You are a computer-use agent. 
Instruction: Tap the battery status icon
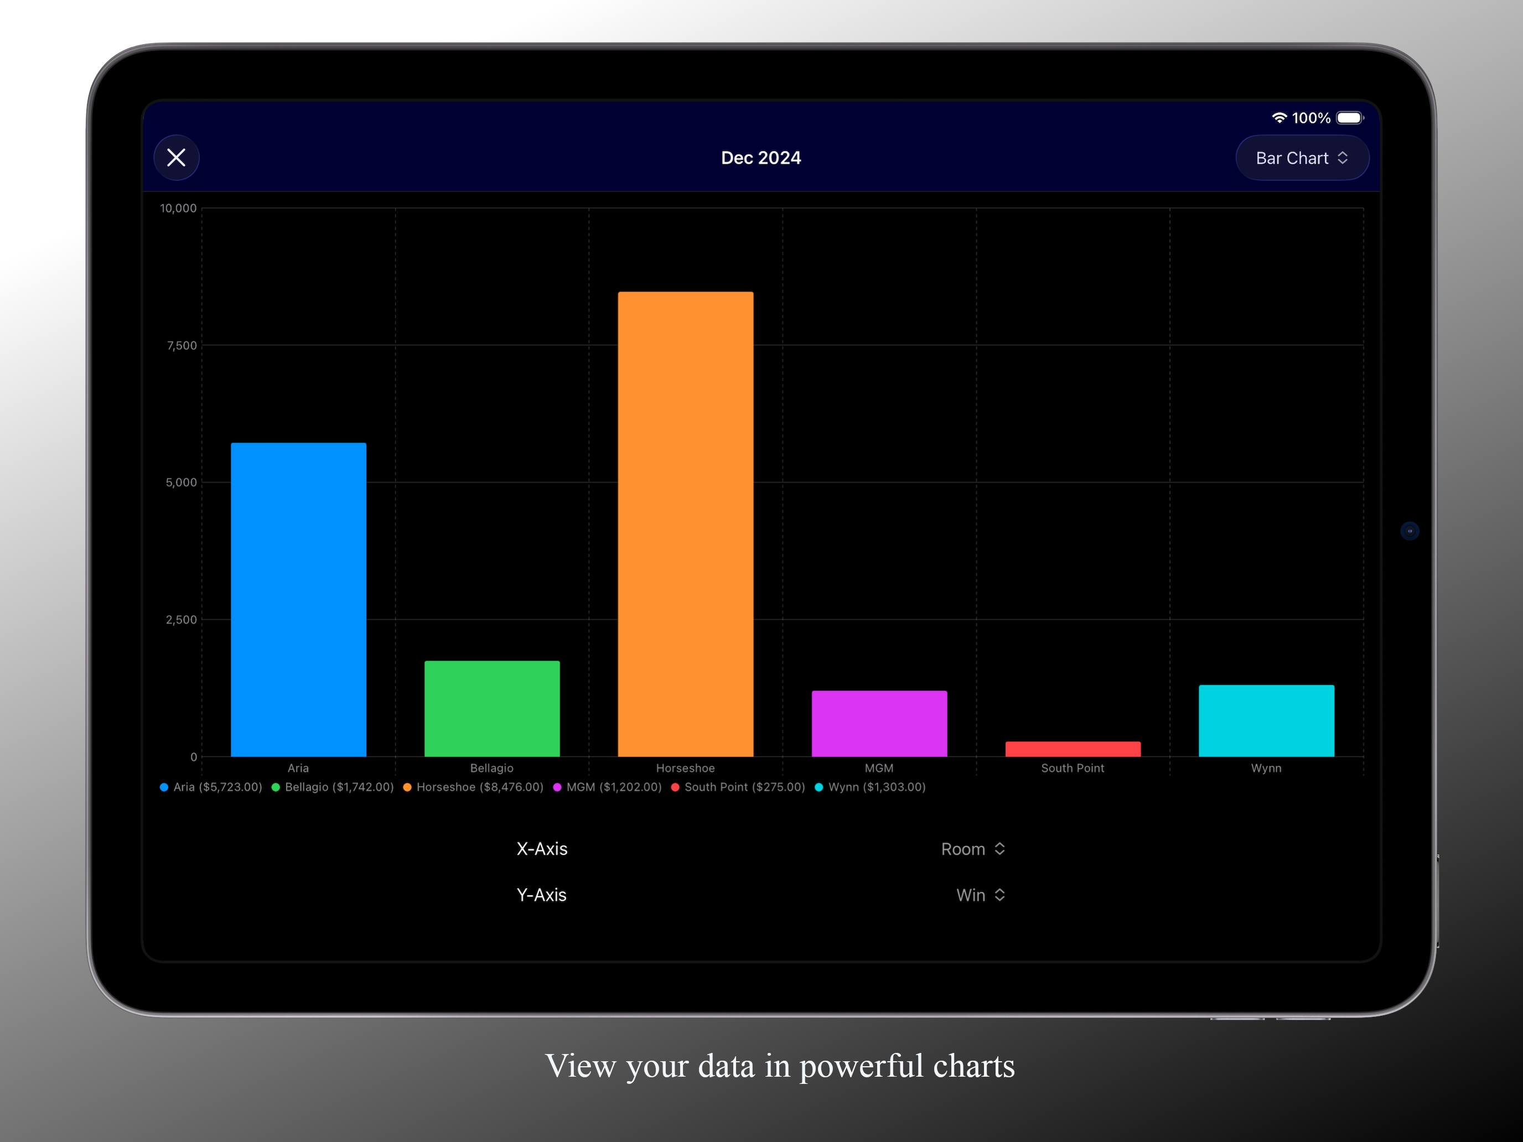point(1349,118)
